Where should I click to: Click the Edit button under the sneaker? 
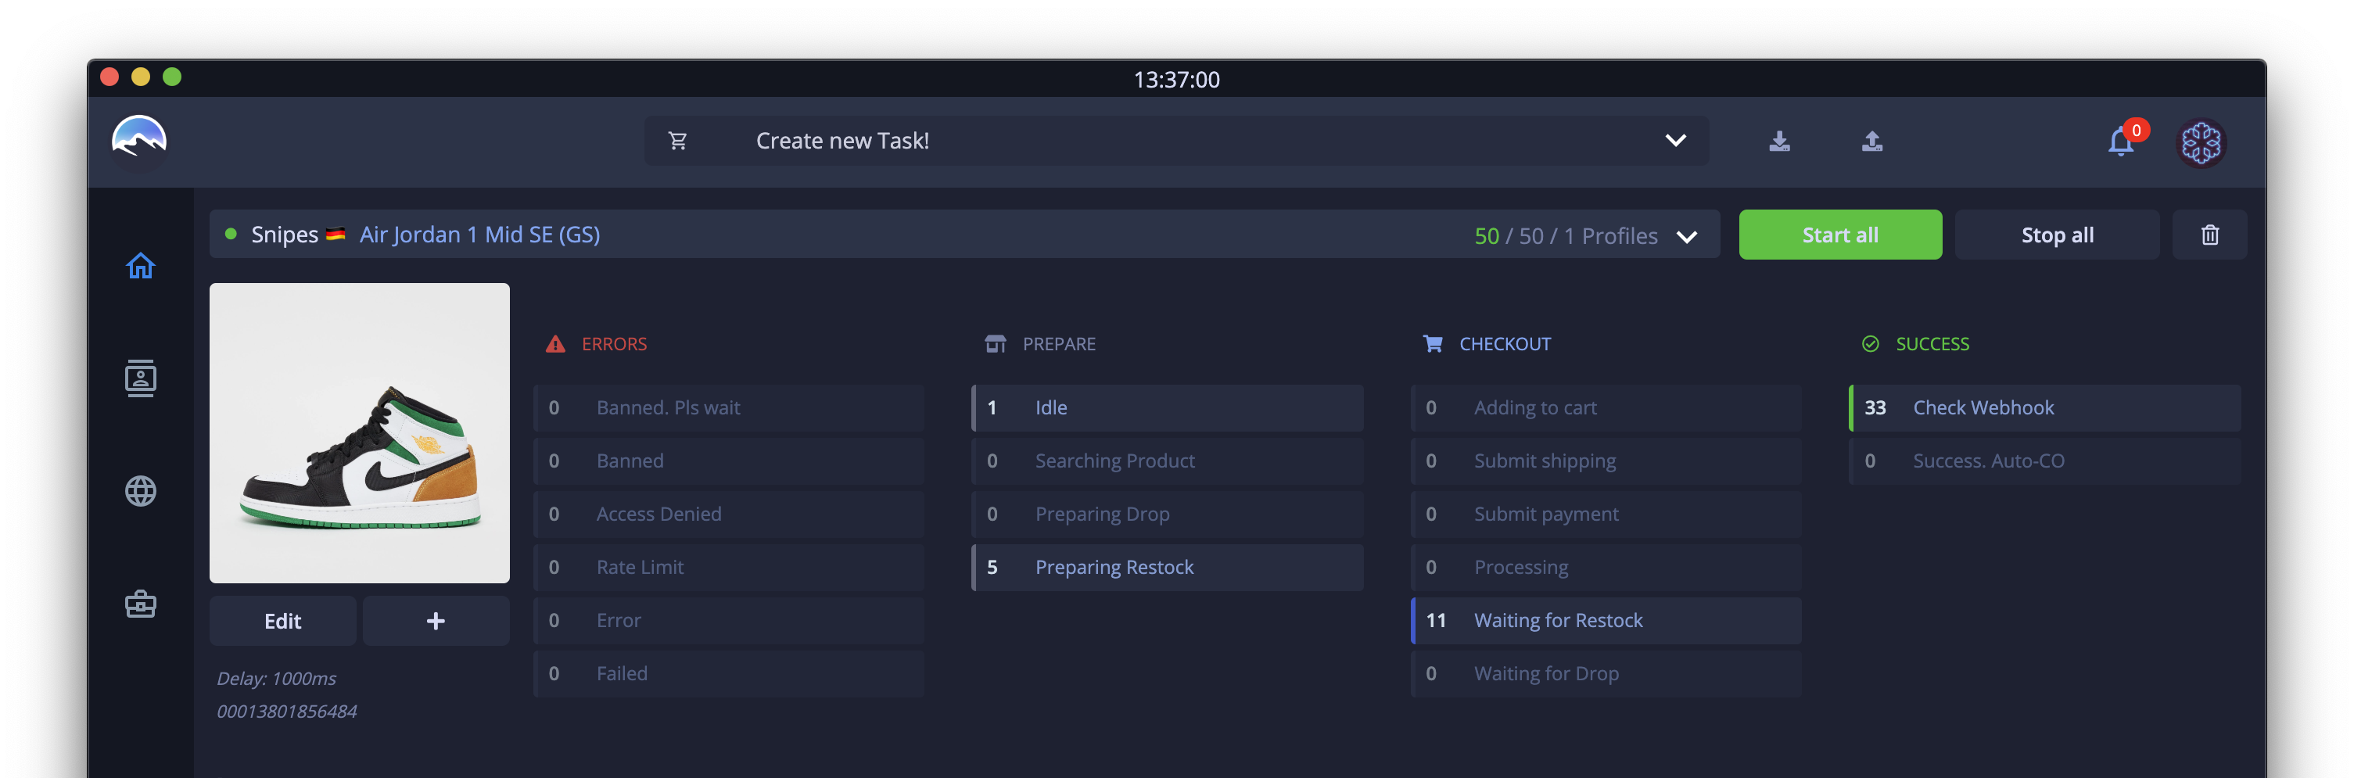click(x=282, y=621)
